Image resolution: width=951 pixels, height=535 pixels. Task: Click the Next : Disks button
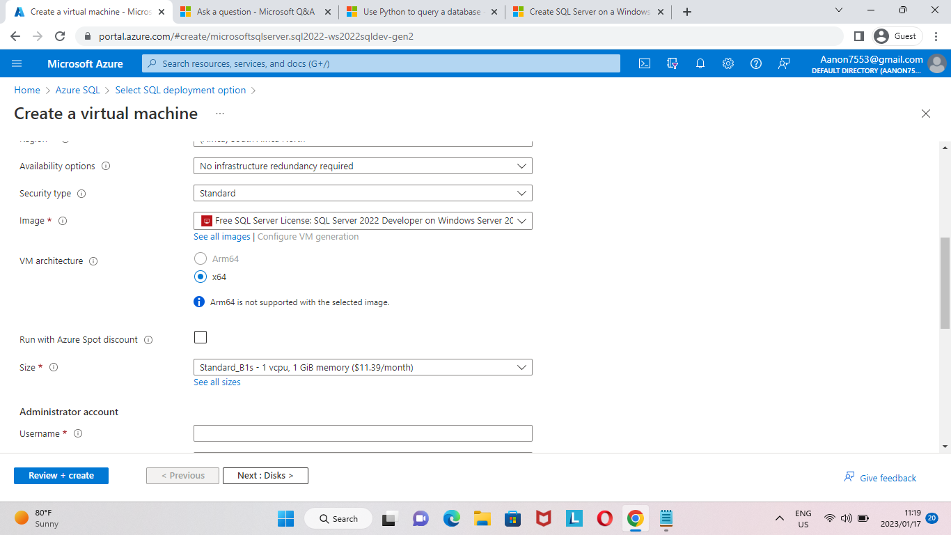tap(265, 476)
